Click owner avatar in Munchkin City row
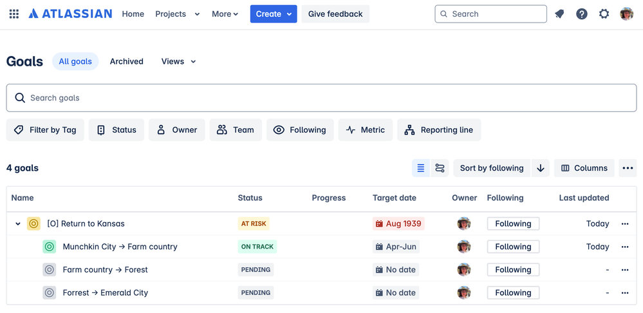 [x=464, y=247]
